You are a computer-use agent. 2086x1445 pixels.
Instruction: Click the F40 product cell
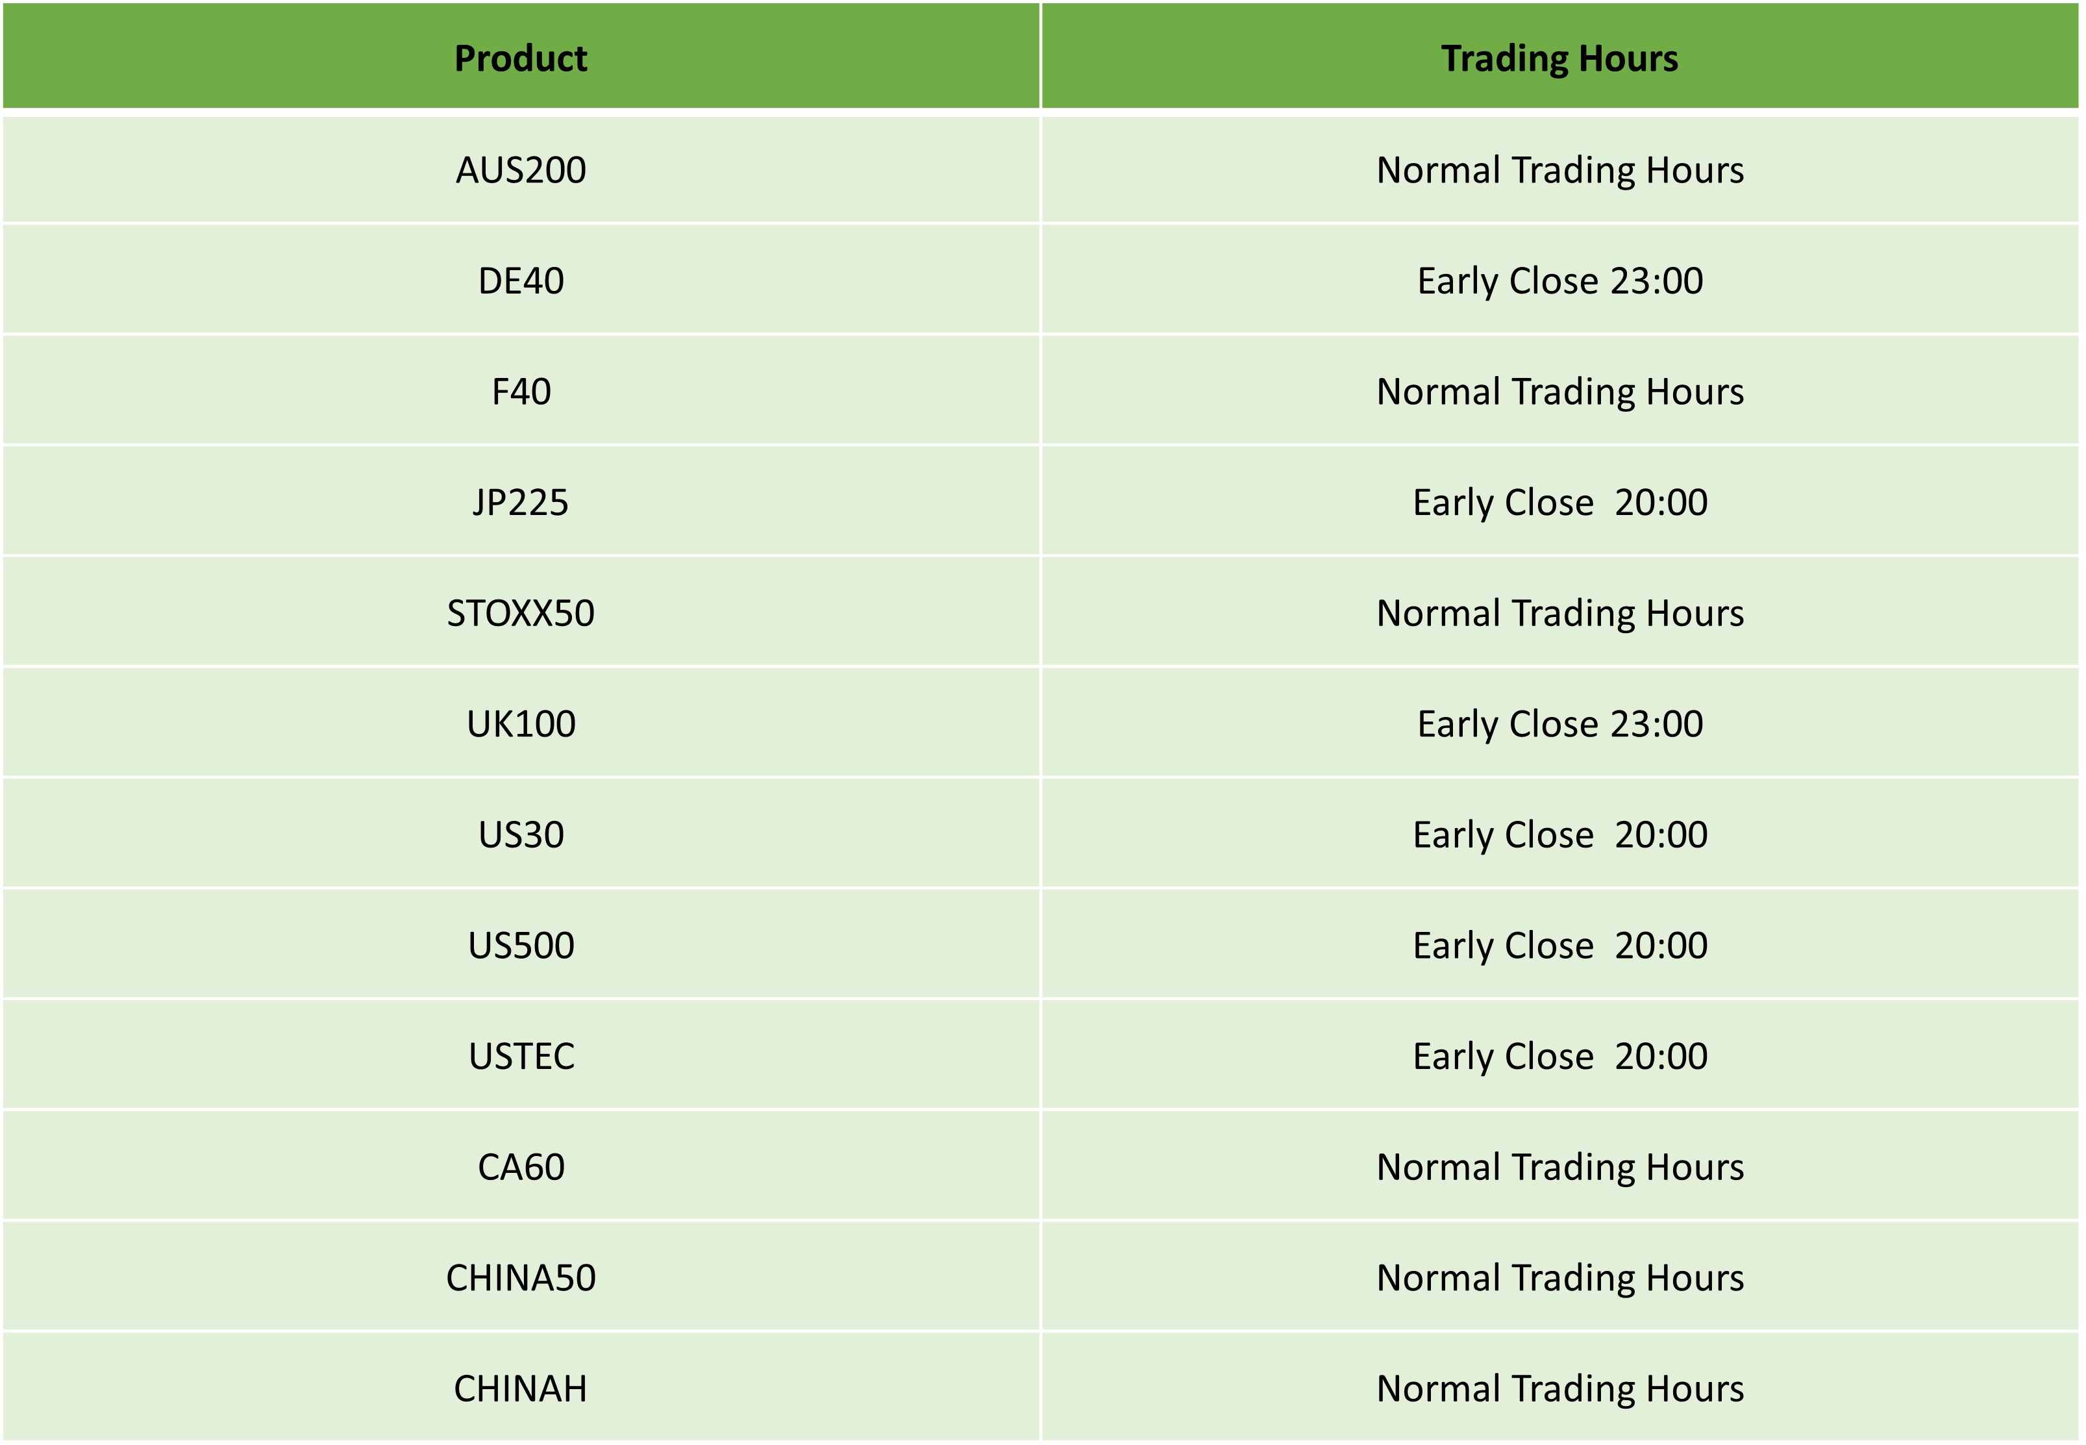click(x=521, y=392)
